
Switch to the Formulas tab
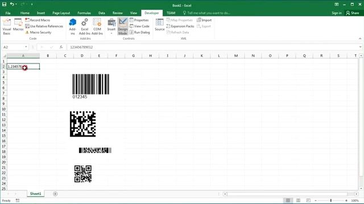click(x=84, y=13)
